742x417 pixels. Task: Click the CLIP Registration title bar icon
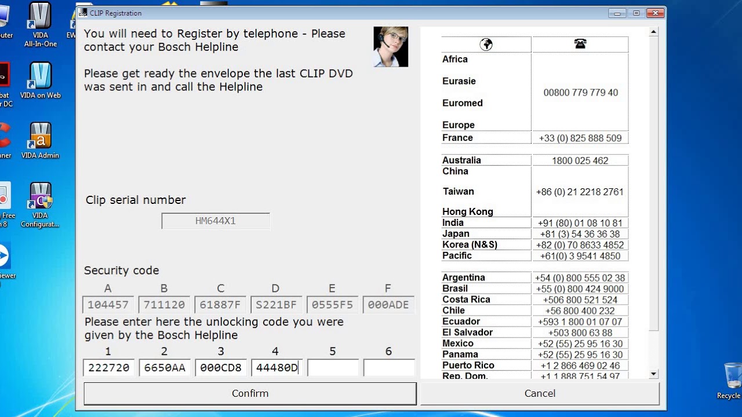(x=83, y=13)
